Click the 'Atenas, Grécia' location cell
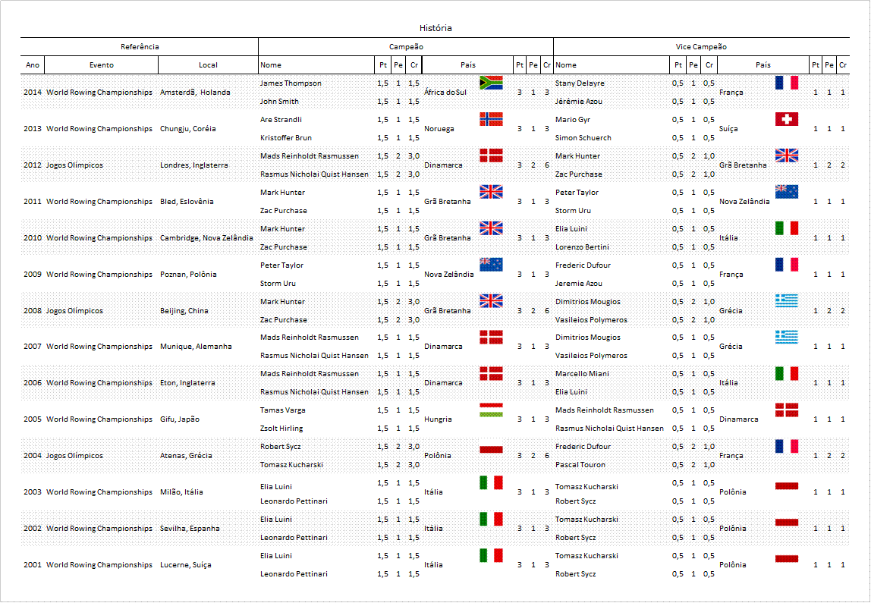871x603 pixels. click(186, 455)
